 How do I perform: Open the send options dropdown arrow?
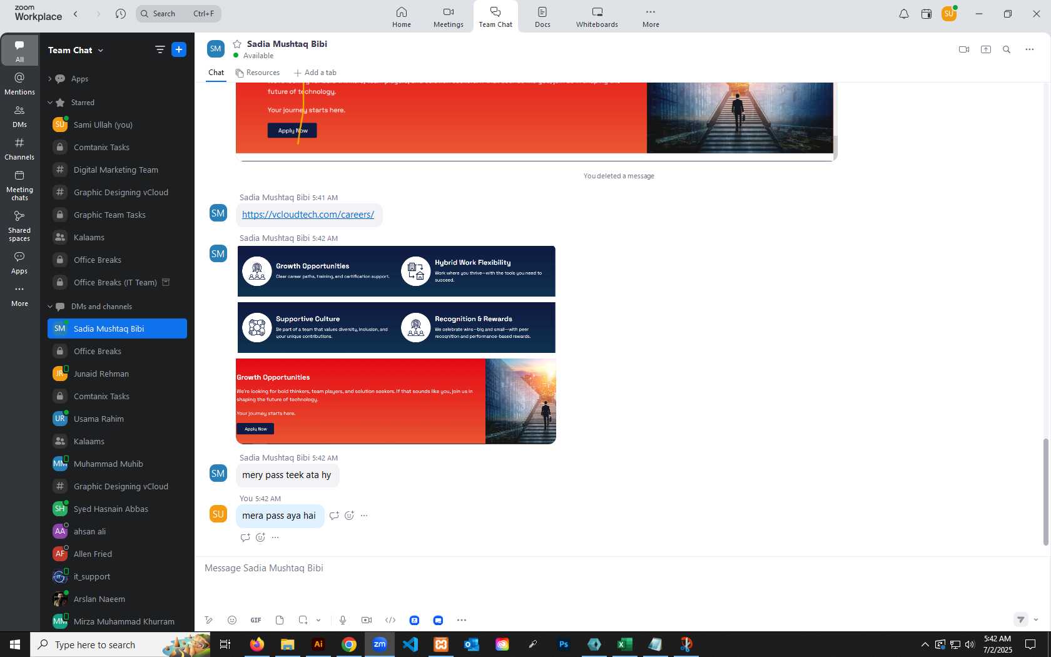click(x=1036, y=620)
